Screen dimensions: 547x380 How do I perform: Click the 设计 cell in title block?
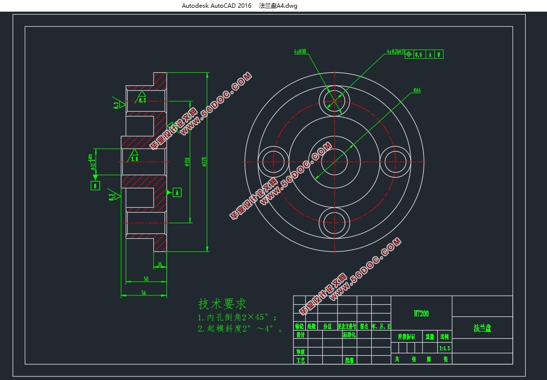point(300,335)
